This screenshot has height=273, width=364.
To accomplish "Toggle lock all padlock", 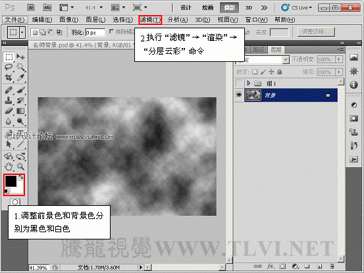I will (280, 72).
